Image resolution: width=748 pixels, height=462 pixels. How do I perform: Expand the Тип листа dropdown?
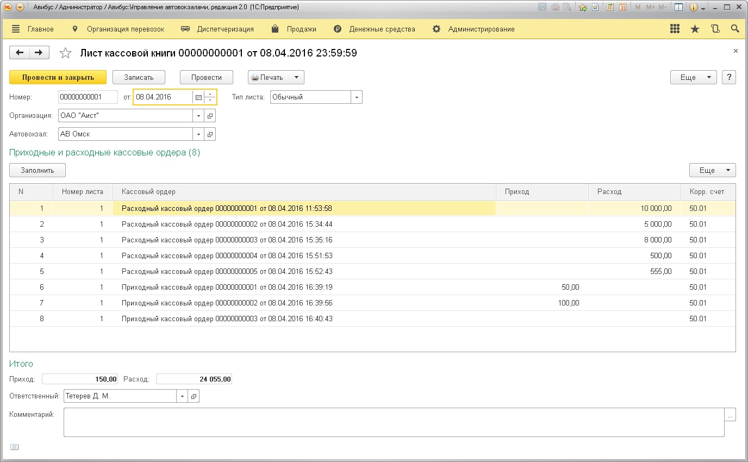(x=357, y=97)
